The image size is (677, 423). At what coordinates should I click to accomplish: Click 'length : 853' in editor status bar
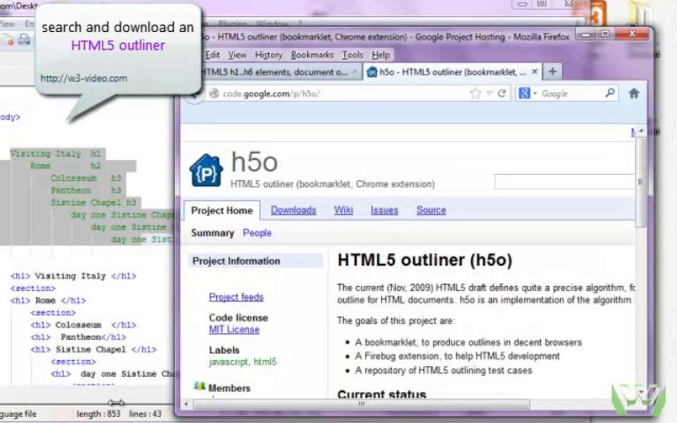[99, 414]
